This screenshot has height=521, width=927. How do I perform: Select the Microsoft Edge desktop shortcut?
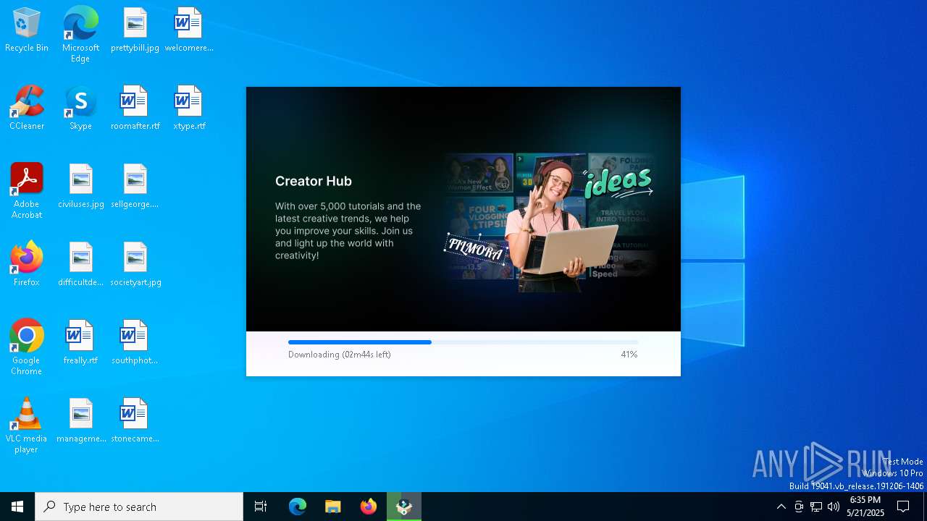[x=80, y=35]
